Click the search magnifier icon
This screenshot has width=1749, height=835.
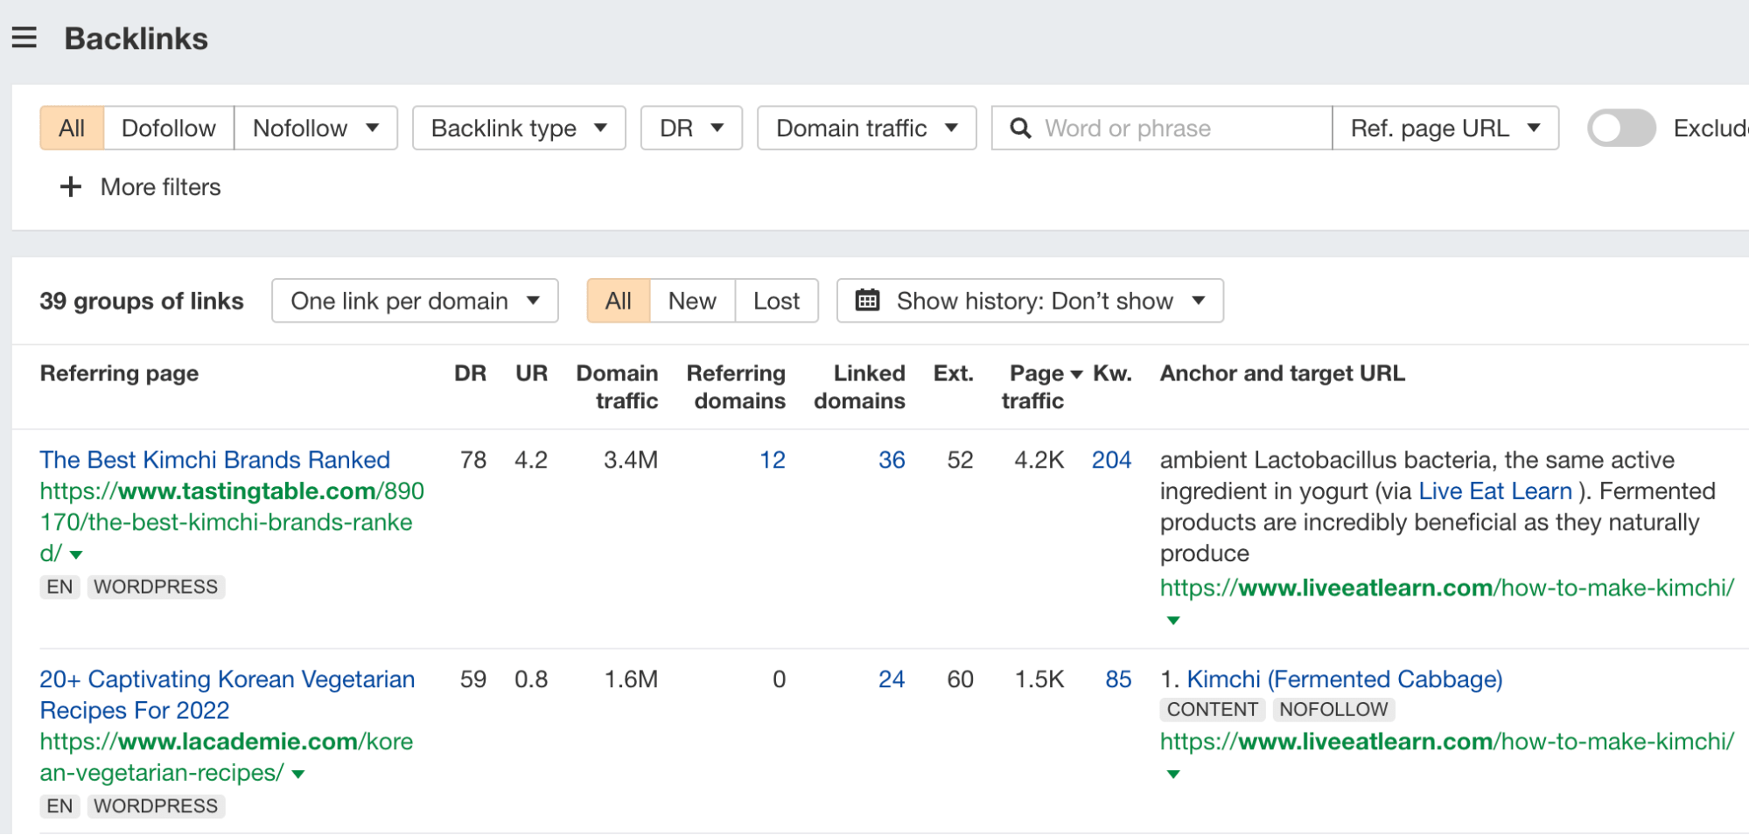[x=1020, y=128]
